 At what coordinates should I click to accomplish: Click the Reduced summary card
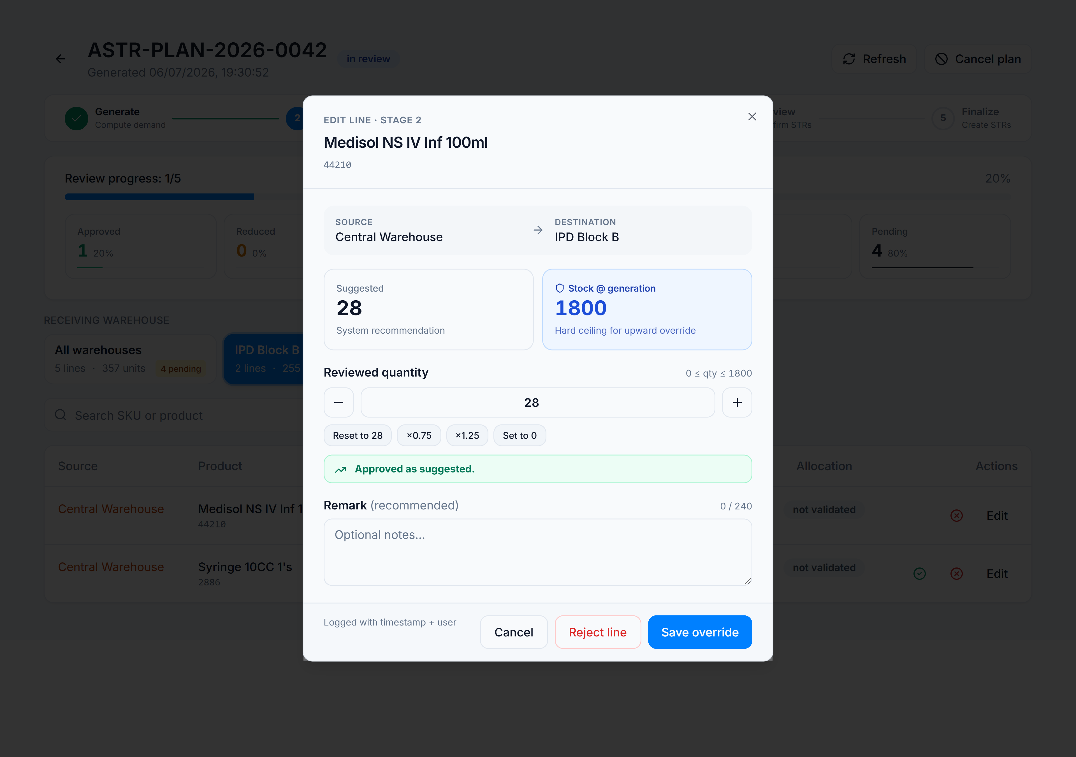point(264,246)
